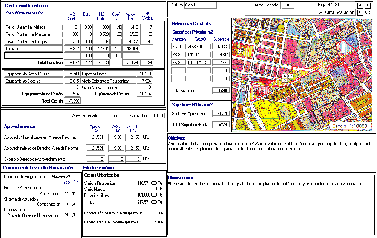Select the Resid. Unifamiliar Aislada use field
377x238 pixels.
tap(33, 27)
